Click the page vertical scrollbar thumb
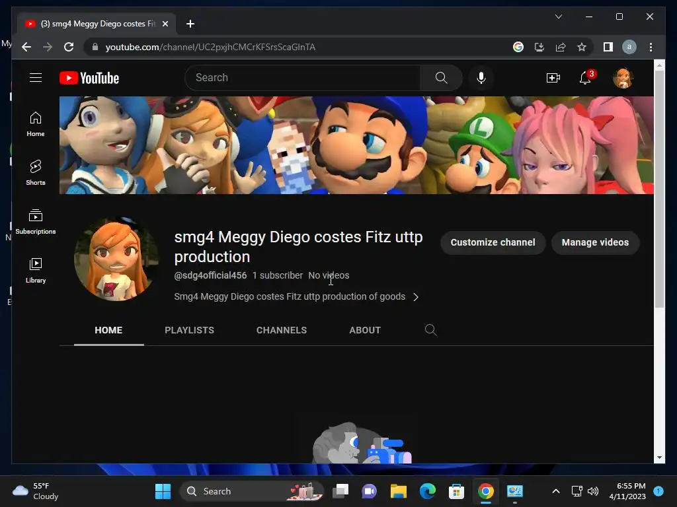This screenshot has height=507, width=677. pos(659,188)
